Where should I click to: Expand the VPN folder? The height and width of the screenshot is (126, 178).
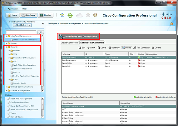(9, 54)
